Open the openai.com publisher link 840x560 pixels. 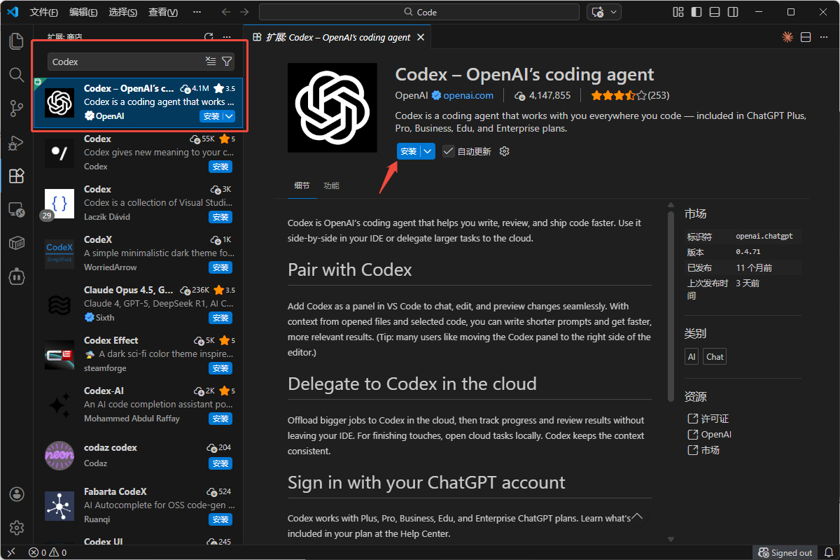[x=468, y=95]
